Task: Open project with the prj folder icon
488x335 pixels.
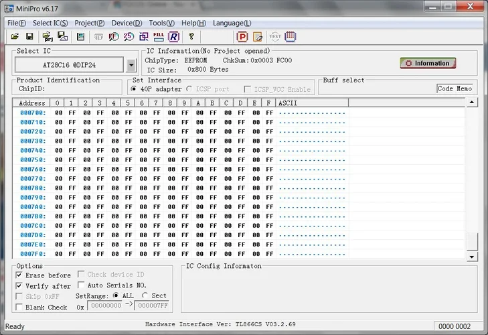Action: click(x=48, y=37)
